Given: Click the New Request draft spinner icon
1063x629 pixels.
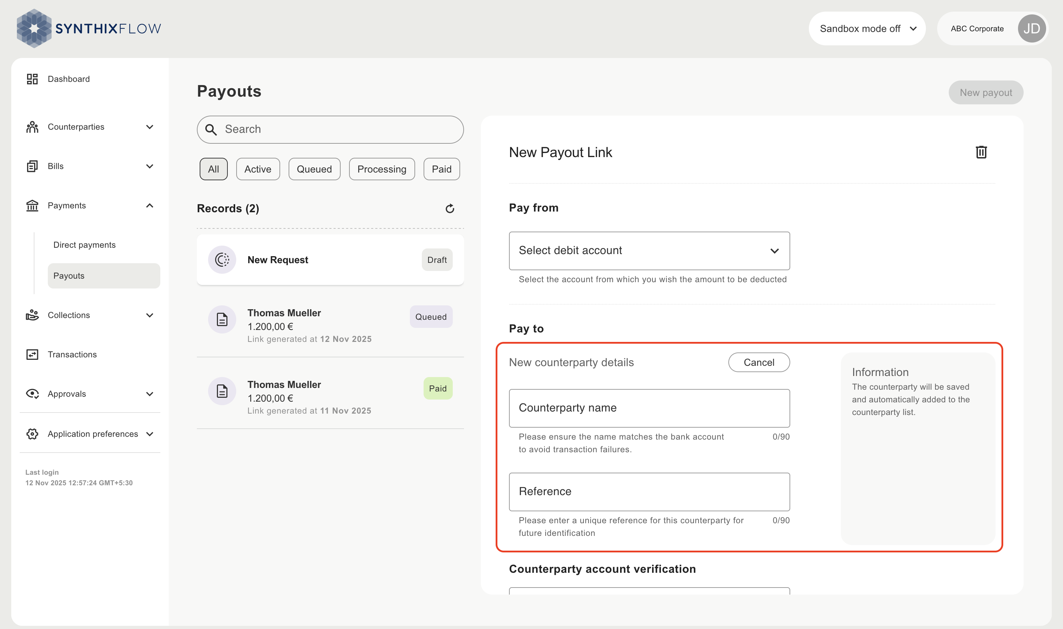Looking at the screenshot, I should point(222,259).
